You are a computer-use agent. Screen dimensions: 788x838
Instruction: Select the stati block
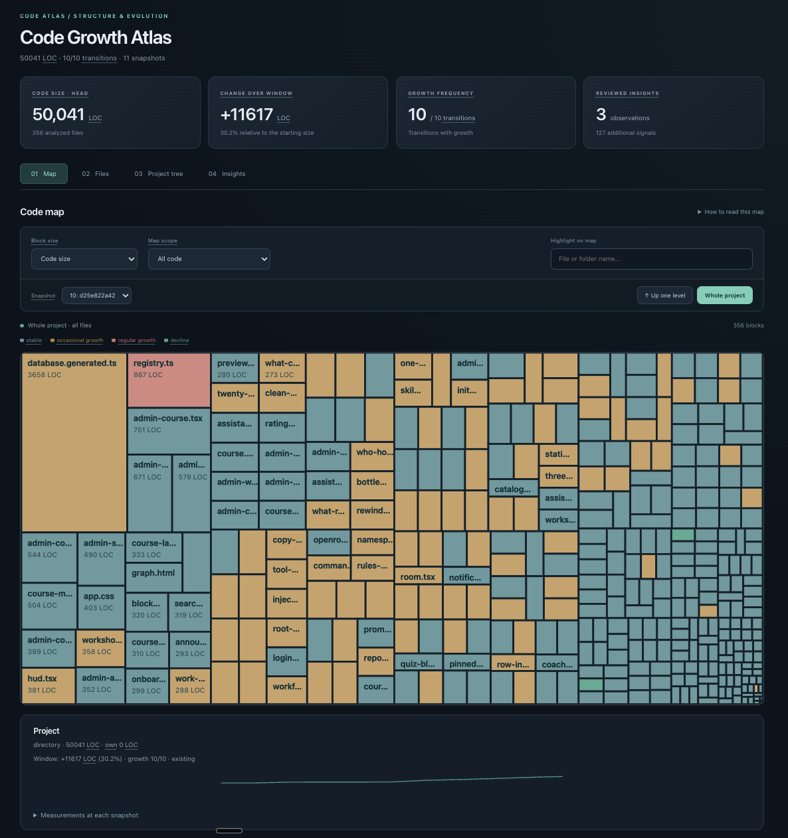tap(558, 454)
